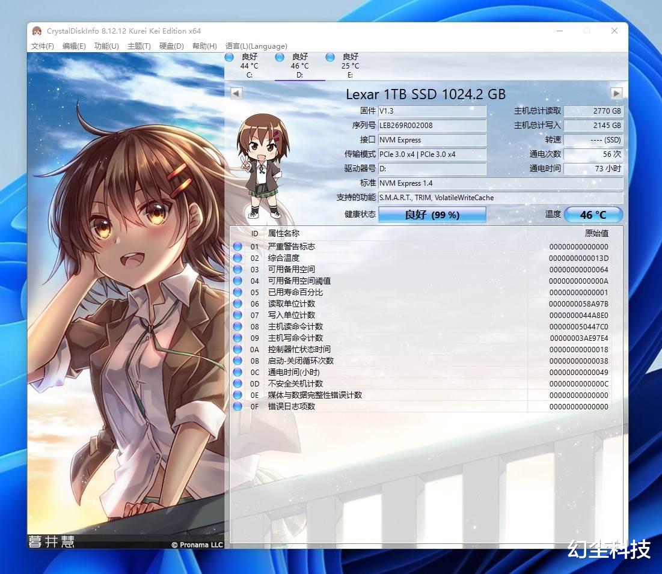Click status orb for attribute 0F 错误日志项数

[238, 406]
